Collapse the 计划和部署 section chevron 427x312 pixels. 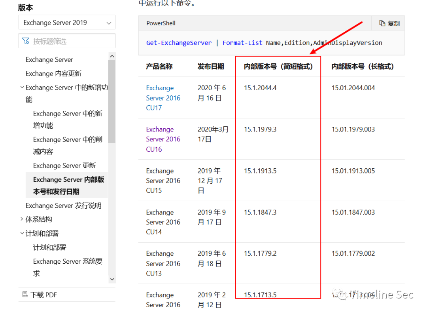coord(22,233)
